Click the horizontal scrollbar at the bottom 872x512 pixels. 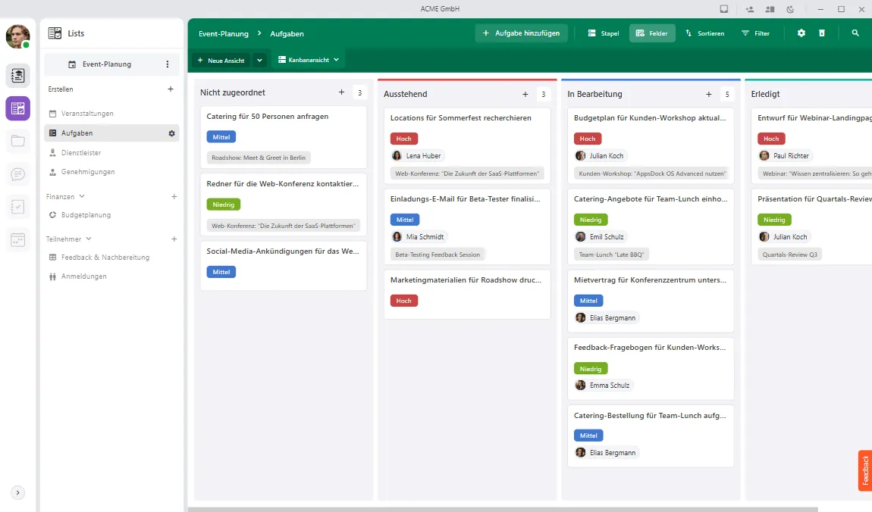click(503, 509)
